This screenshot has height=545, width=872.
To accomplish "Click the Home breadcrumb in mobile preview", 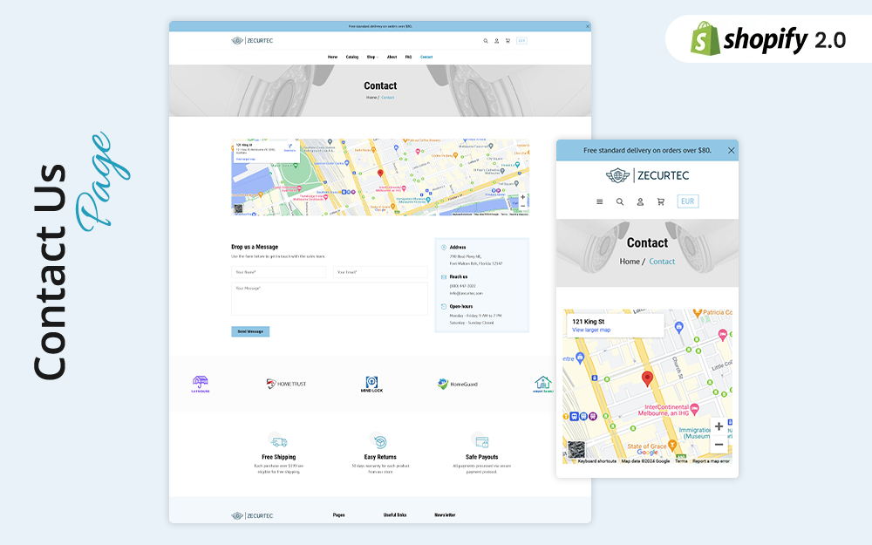I will point(630,262).
